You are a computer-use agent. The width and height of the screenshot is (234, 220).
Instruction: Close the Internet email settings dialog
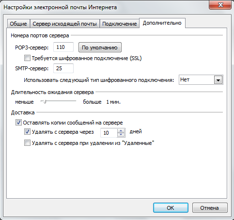tap(220, 5)
